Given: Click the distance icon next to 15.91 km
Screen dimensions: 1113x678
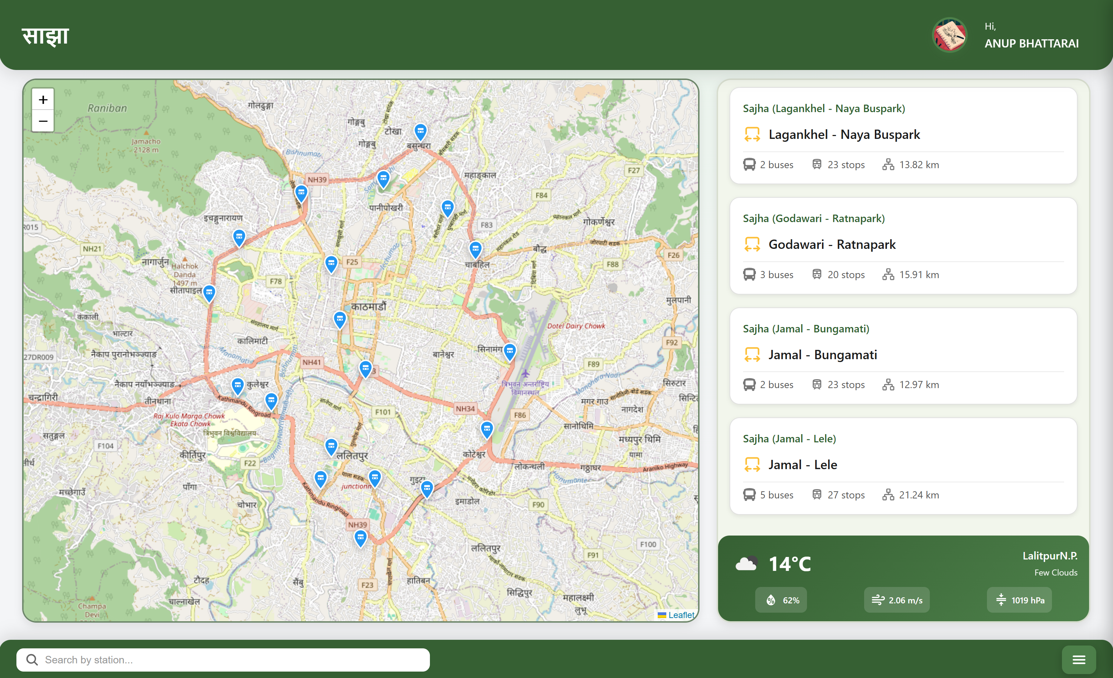Looking at the screenshot, I should point(888,274).
